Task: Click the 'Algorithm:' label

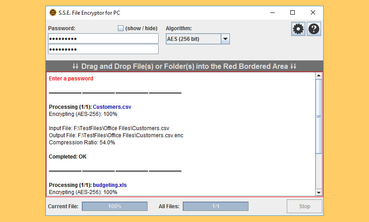Action: [x=179, y=28]
